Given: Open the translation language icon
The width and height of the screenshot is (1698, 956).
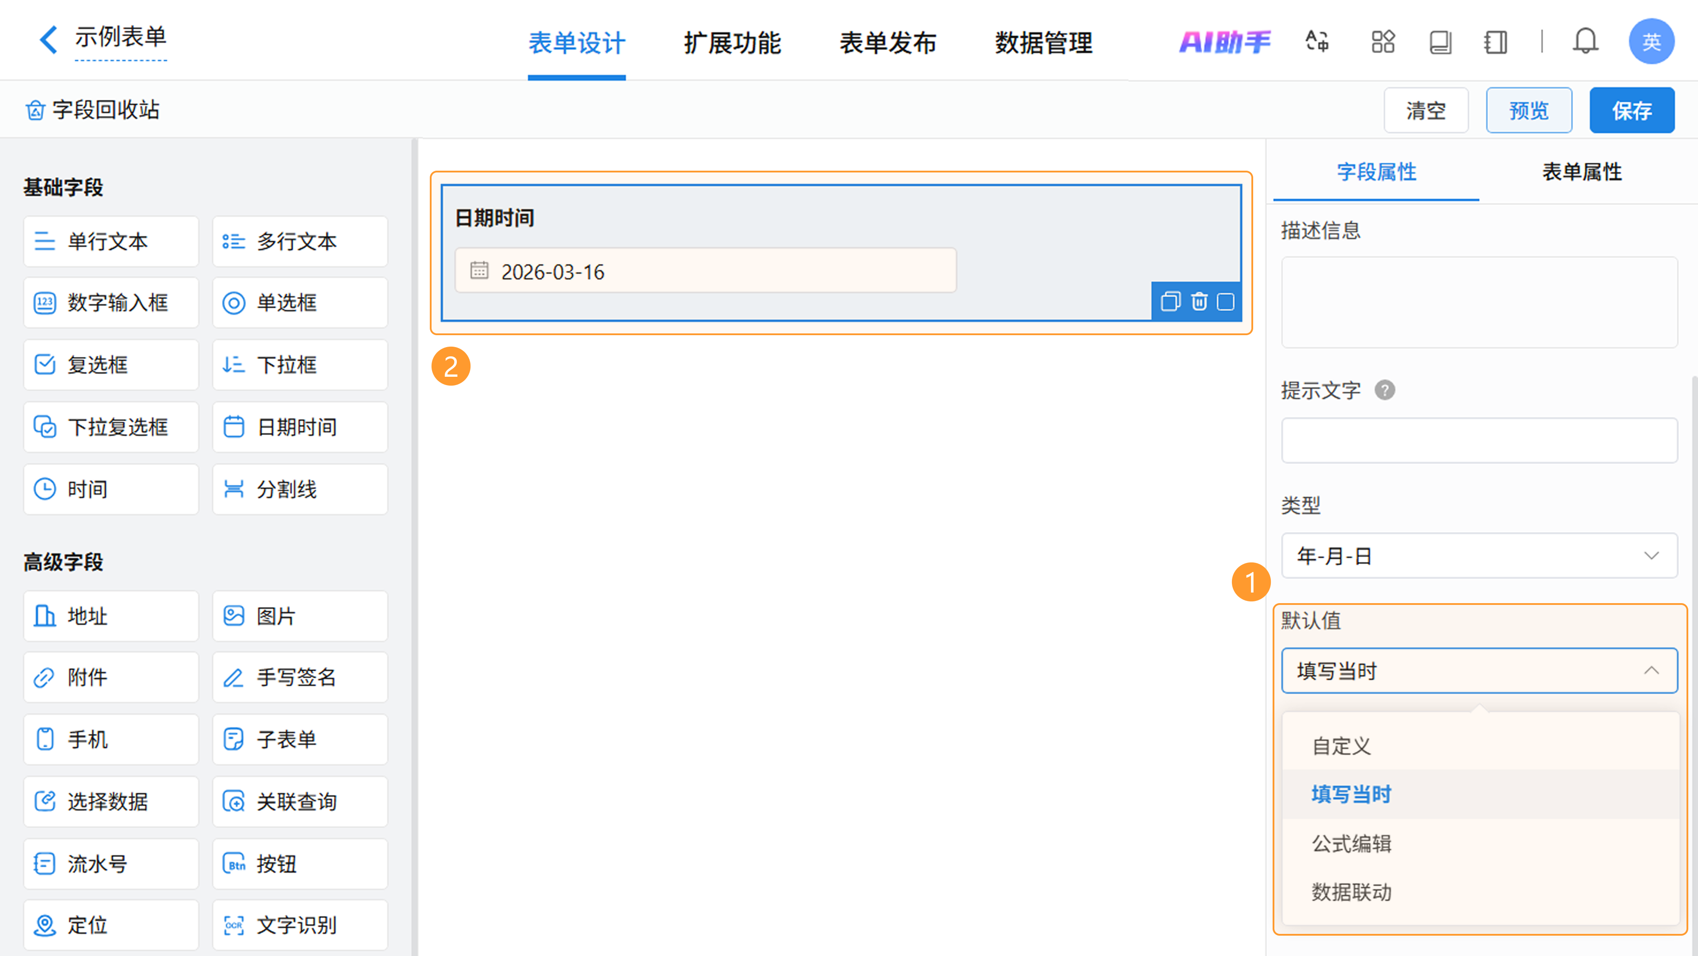Looking at the screenshot, I should 1317,42.
